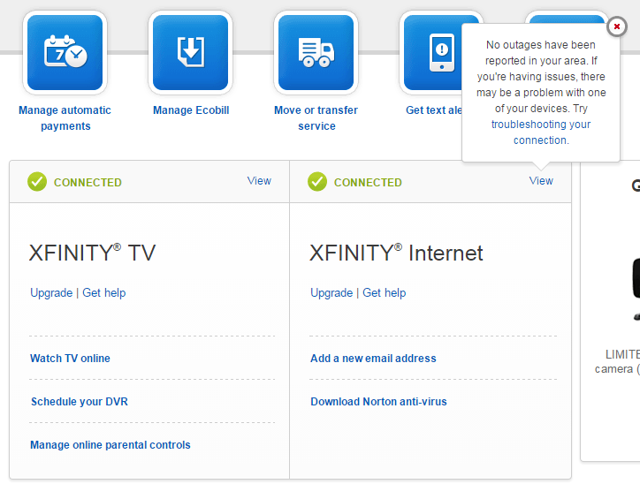Click Upgrade under XFINITY TV
The image size is (640, 484).
click(51, 293)
